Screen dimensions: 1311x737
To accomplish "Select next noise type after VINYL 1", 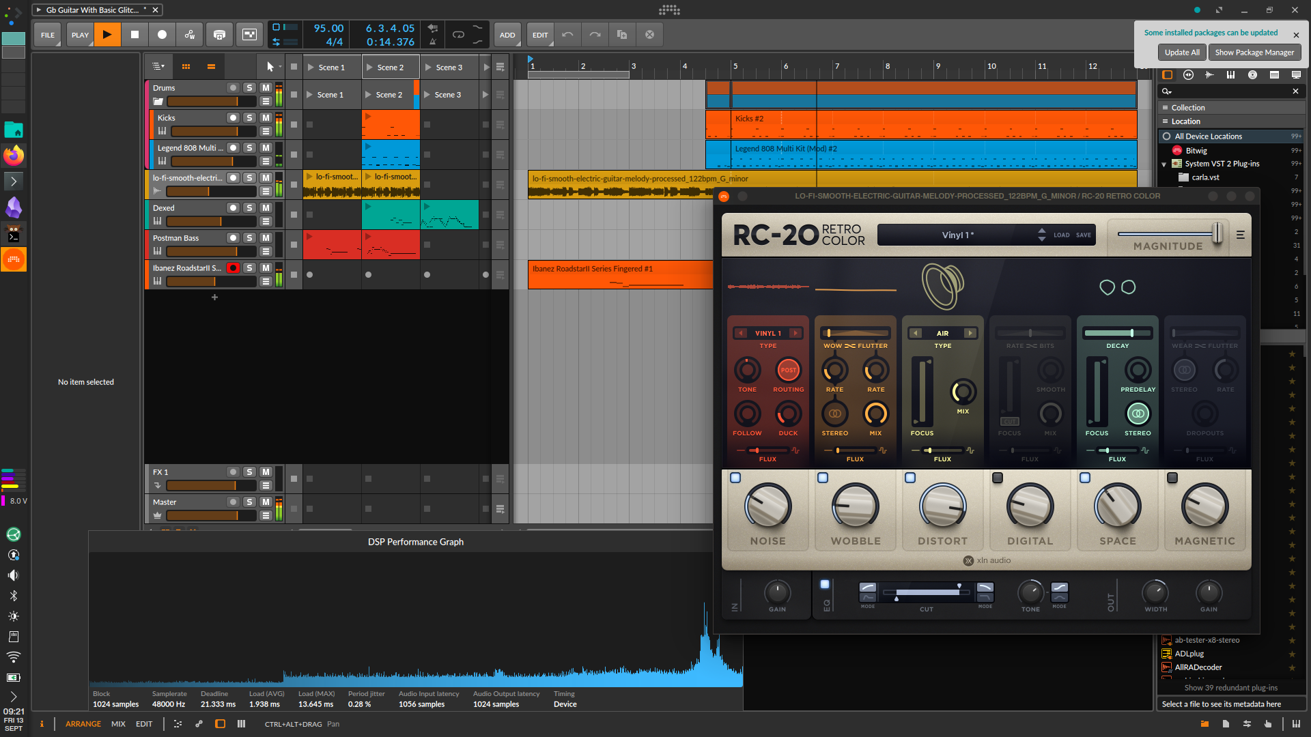I will [795, 333].
